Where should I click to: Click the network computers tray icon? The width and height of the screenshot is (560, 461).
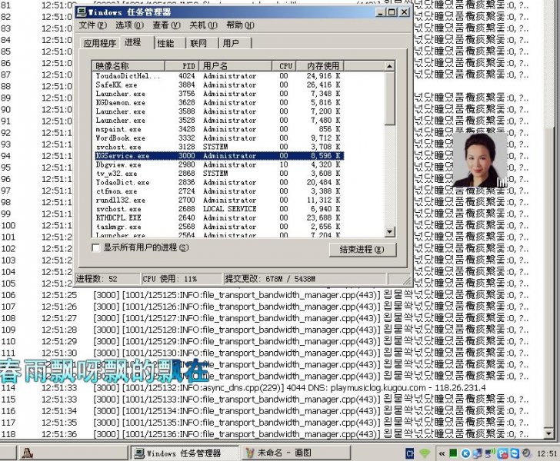(478, 453)
